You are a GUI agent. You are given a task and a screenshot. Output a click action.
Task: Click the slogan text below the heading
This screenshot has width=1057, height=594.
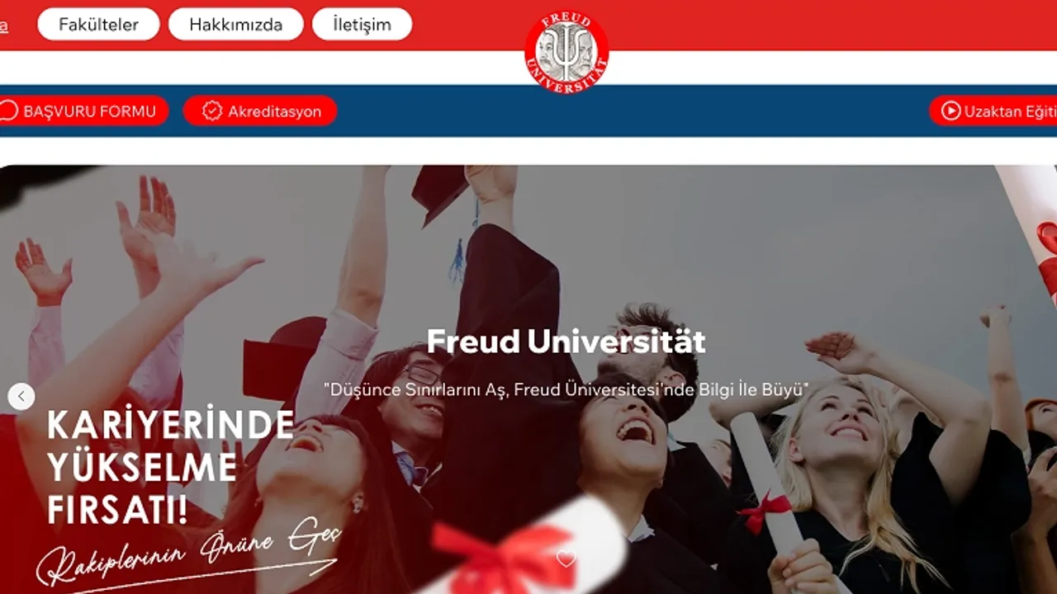[x=566, y=389]
